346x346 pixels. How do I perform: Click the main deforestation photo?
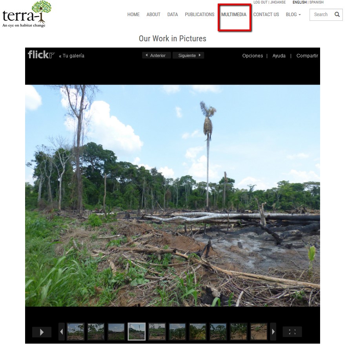tap(173, 195)
